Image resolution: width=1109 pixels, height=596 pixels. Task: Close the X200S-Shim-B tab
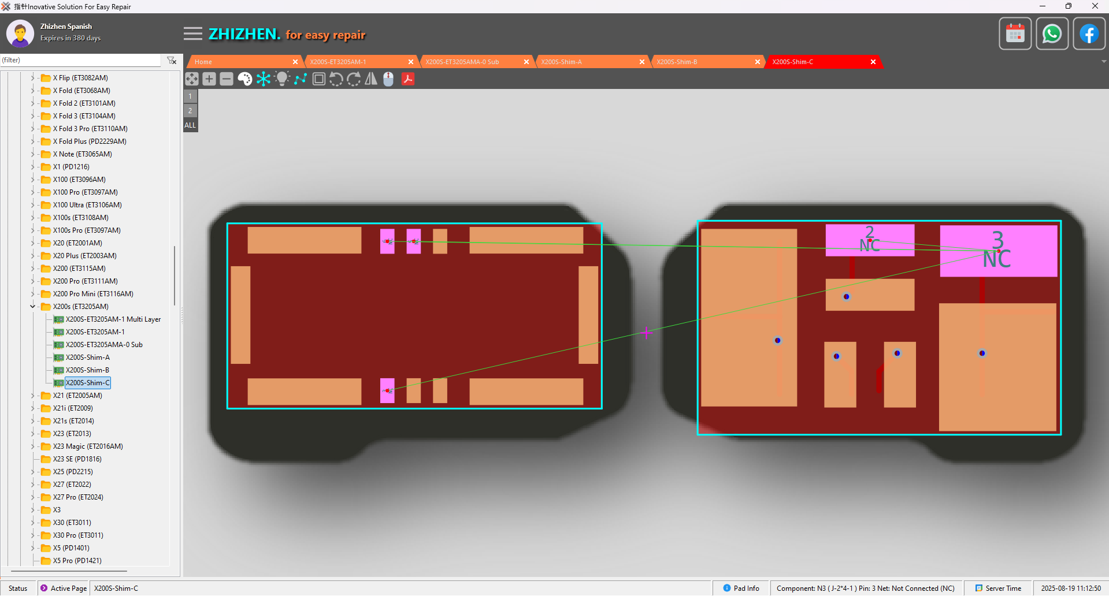(x=758, y=62)
